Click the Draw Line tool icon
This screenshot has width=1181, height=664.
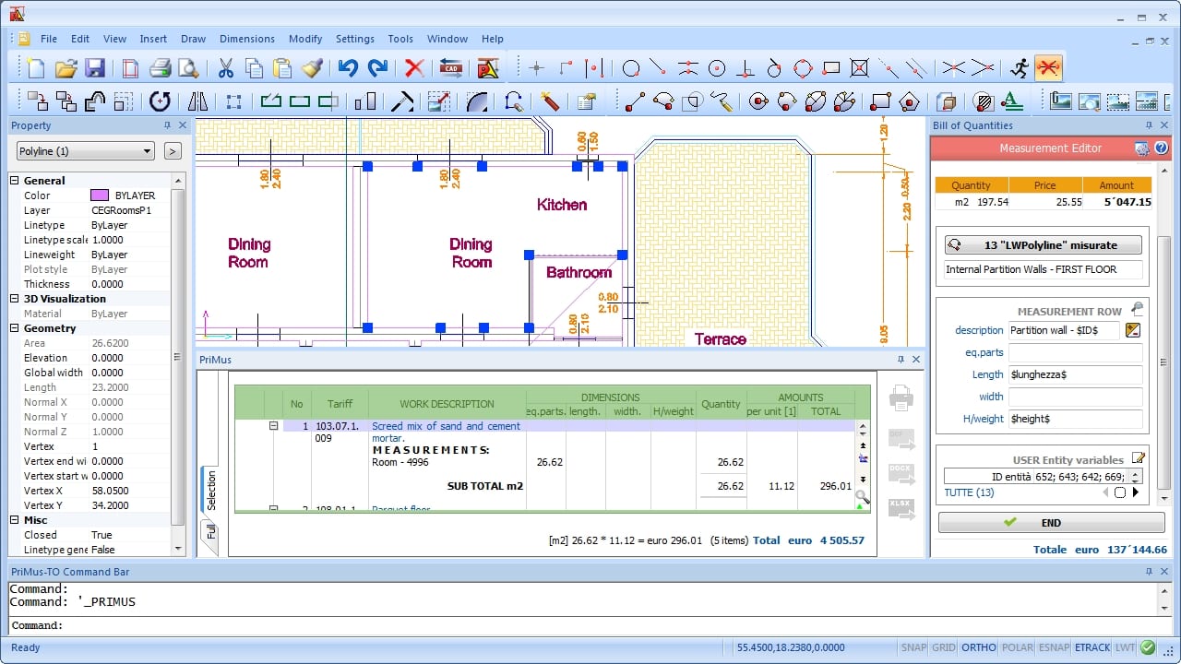635,101
